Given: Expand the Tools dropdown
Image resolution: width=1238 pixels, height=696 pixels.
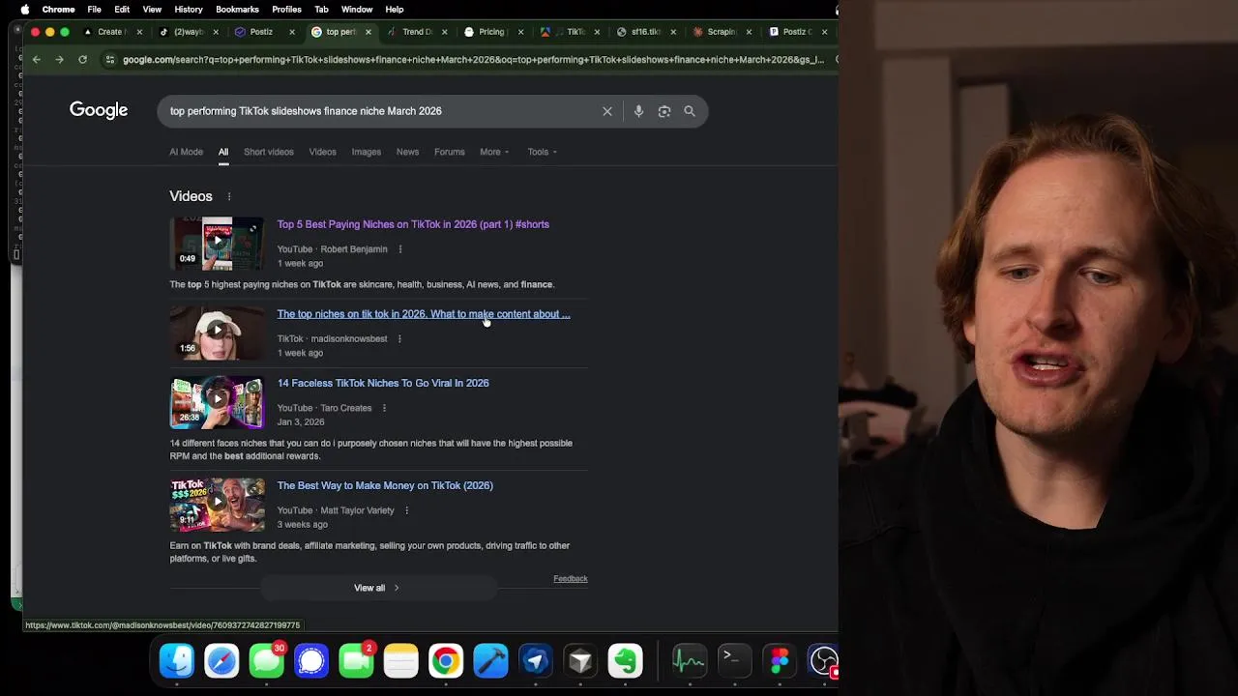Looking at the screenshot, I should pyautogui.click(x=543, y=152).
